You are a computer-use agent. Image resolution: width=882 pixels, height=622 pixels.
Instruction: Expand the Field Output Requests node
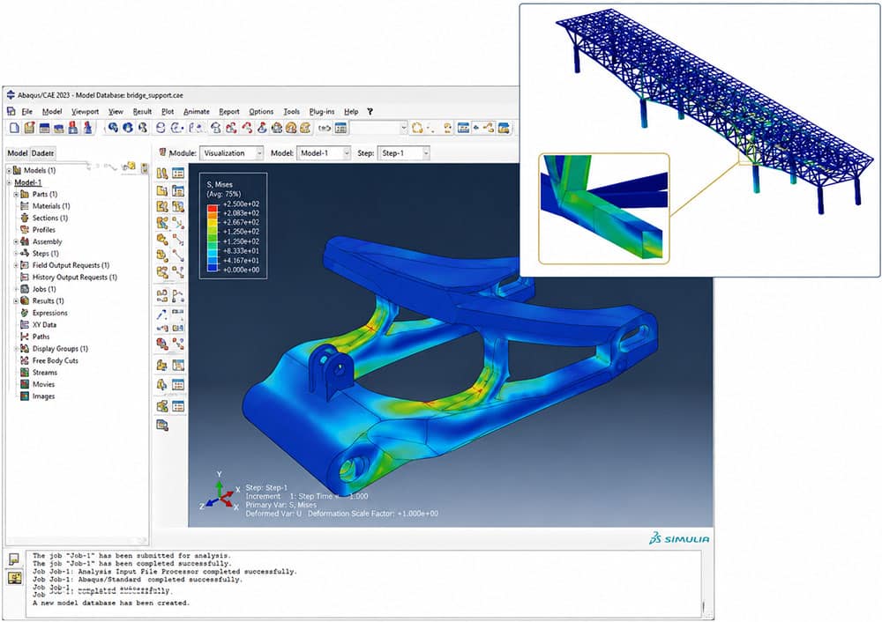point(16,265)
